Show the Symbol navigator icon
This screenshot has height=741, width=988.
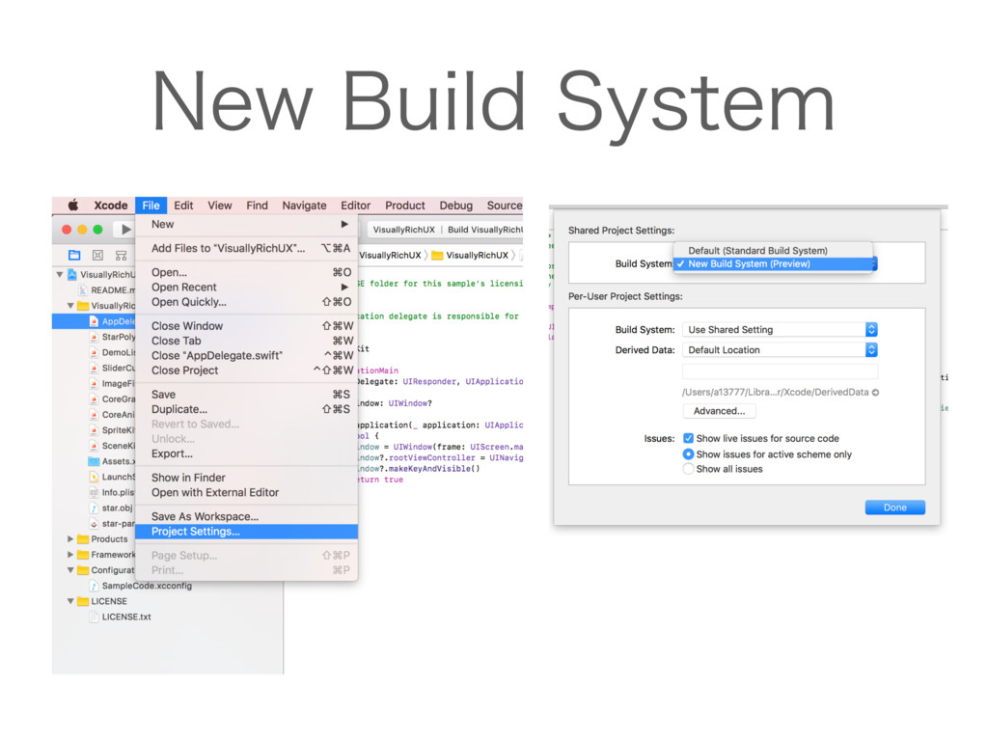point(121,255)
